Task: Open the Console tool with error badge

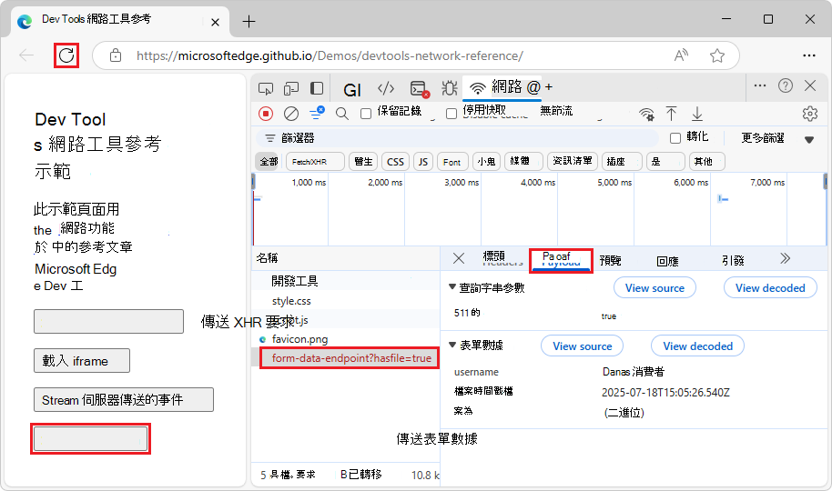Action: 419,89
